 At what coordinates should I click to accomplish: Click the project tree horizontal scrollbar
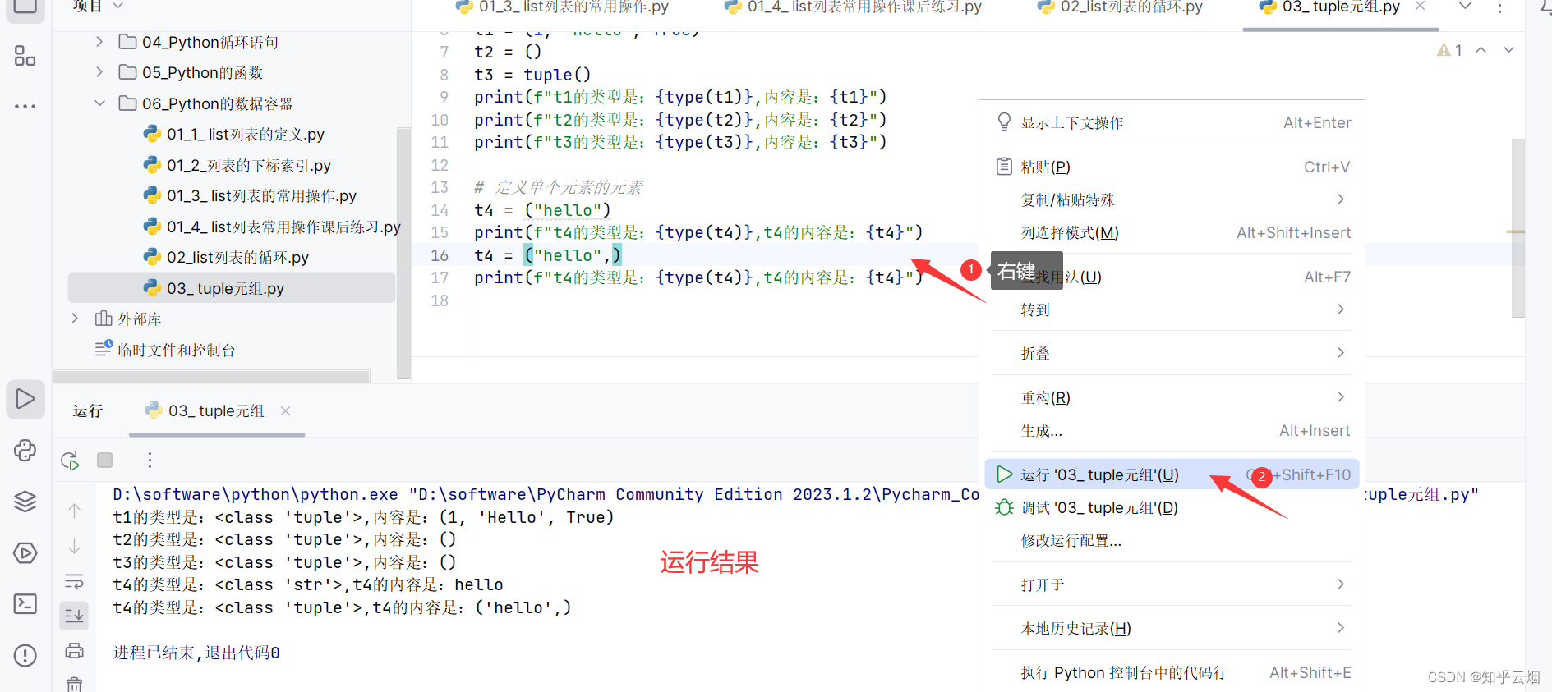[x=211, y=376]
